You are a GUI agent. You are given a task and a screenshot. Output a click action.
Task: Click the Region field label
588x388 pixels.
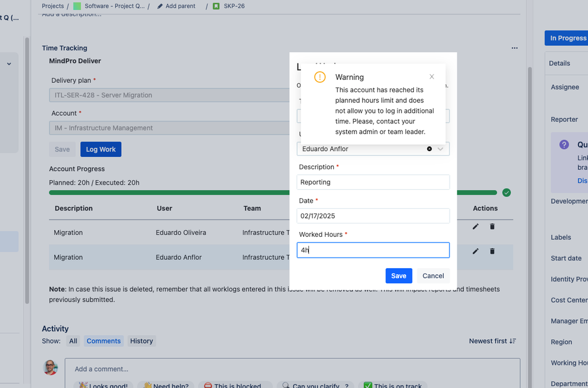(562, 342)
